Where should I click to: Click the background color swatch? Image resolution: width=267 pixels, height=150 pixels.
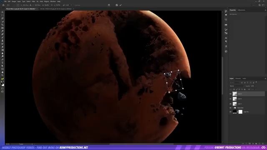pyautogui.click(x=3, y=85)
